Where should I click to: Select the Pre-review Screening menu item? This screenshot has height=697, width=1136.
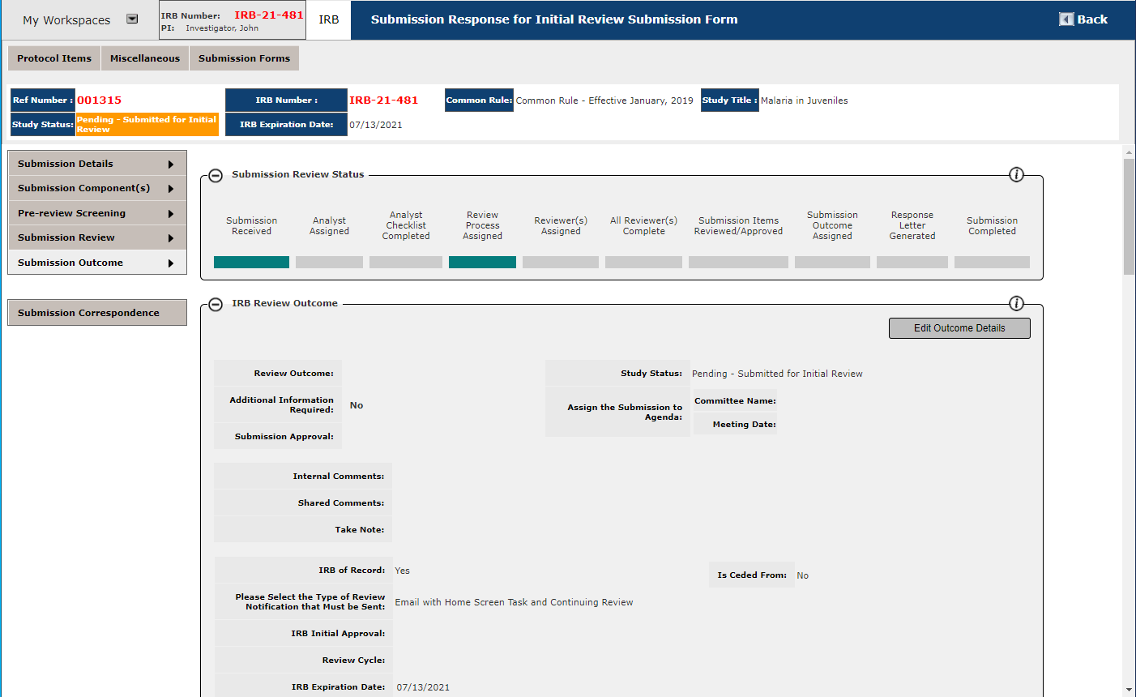pyautogui.click(x=97, y=213)
